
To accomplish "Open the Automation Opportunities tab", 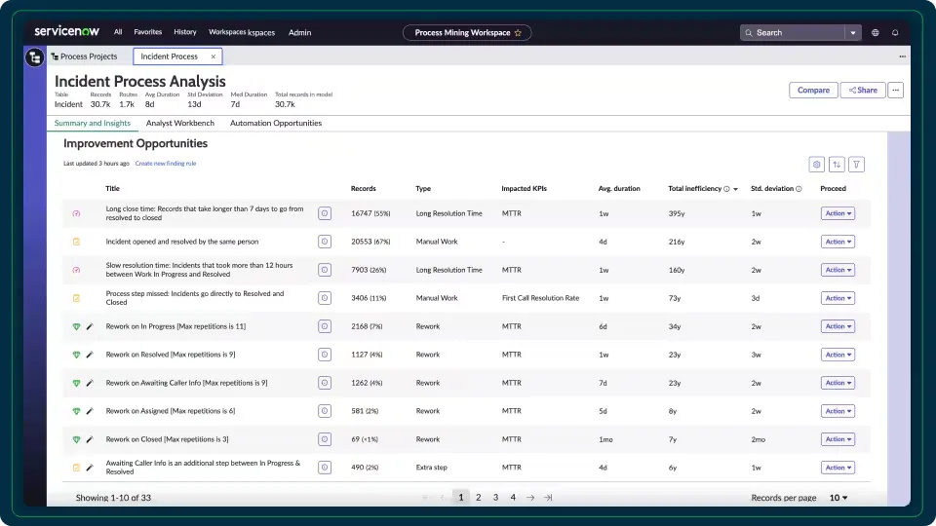I will (x=275, y=124).
